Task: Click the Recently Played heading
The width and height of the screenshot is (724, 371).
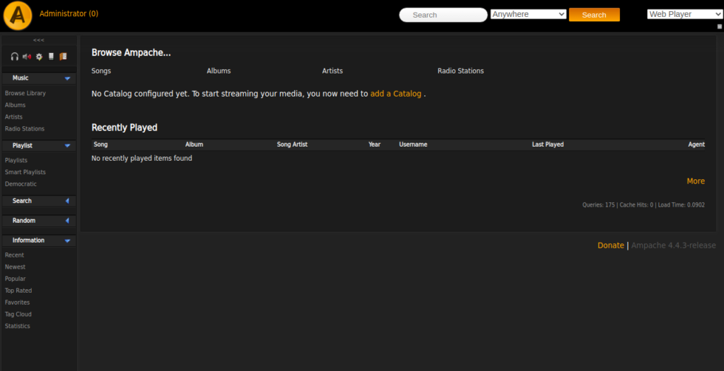Action: pos(124,128)
